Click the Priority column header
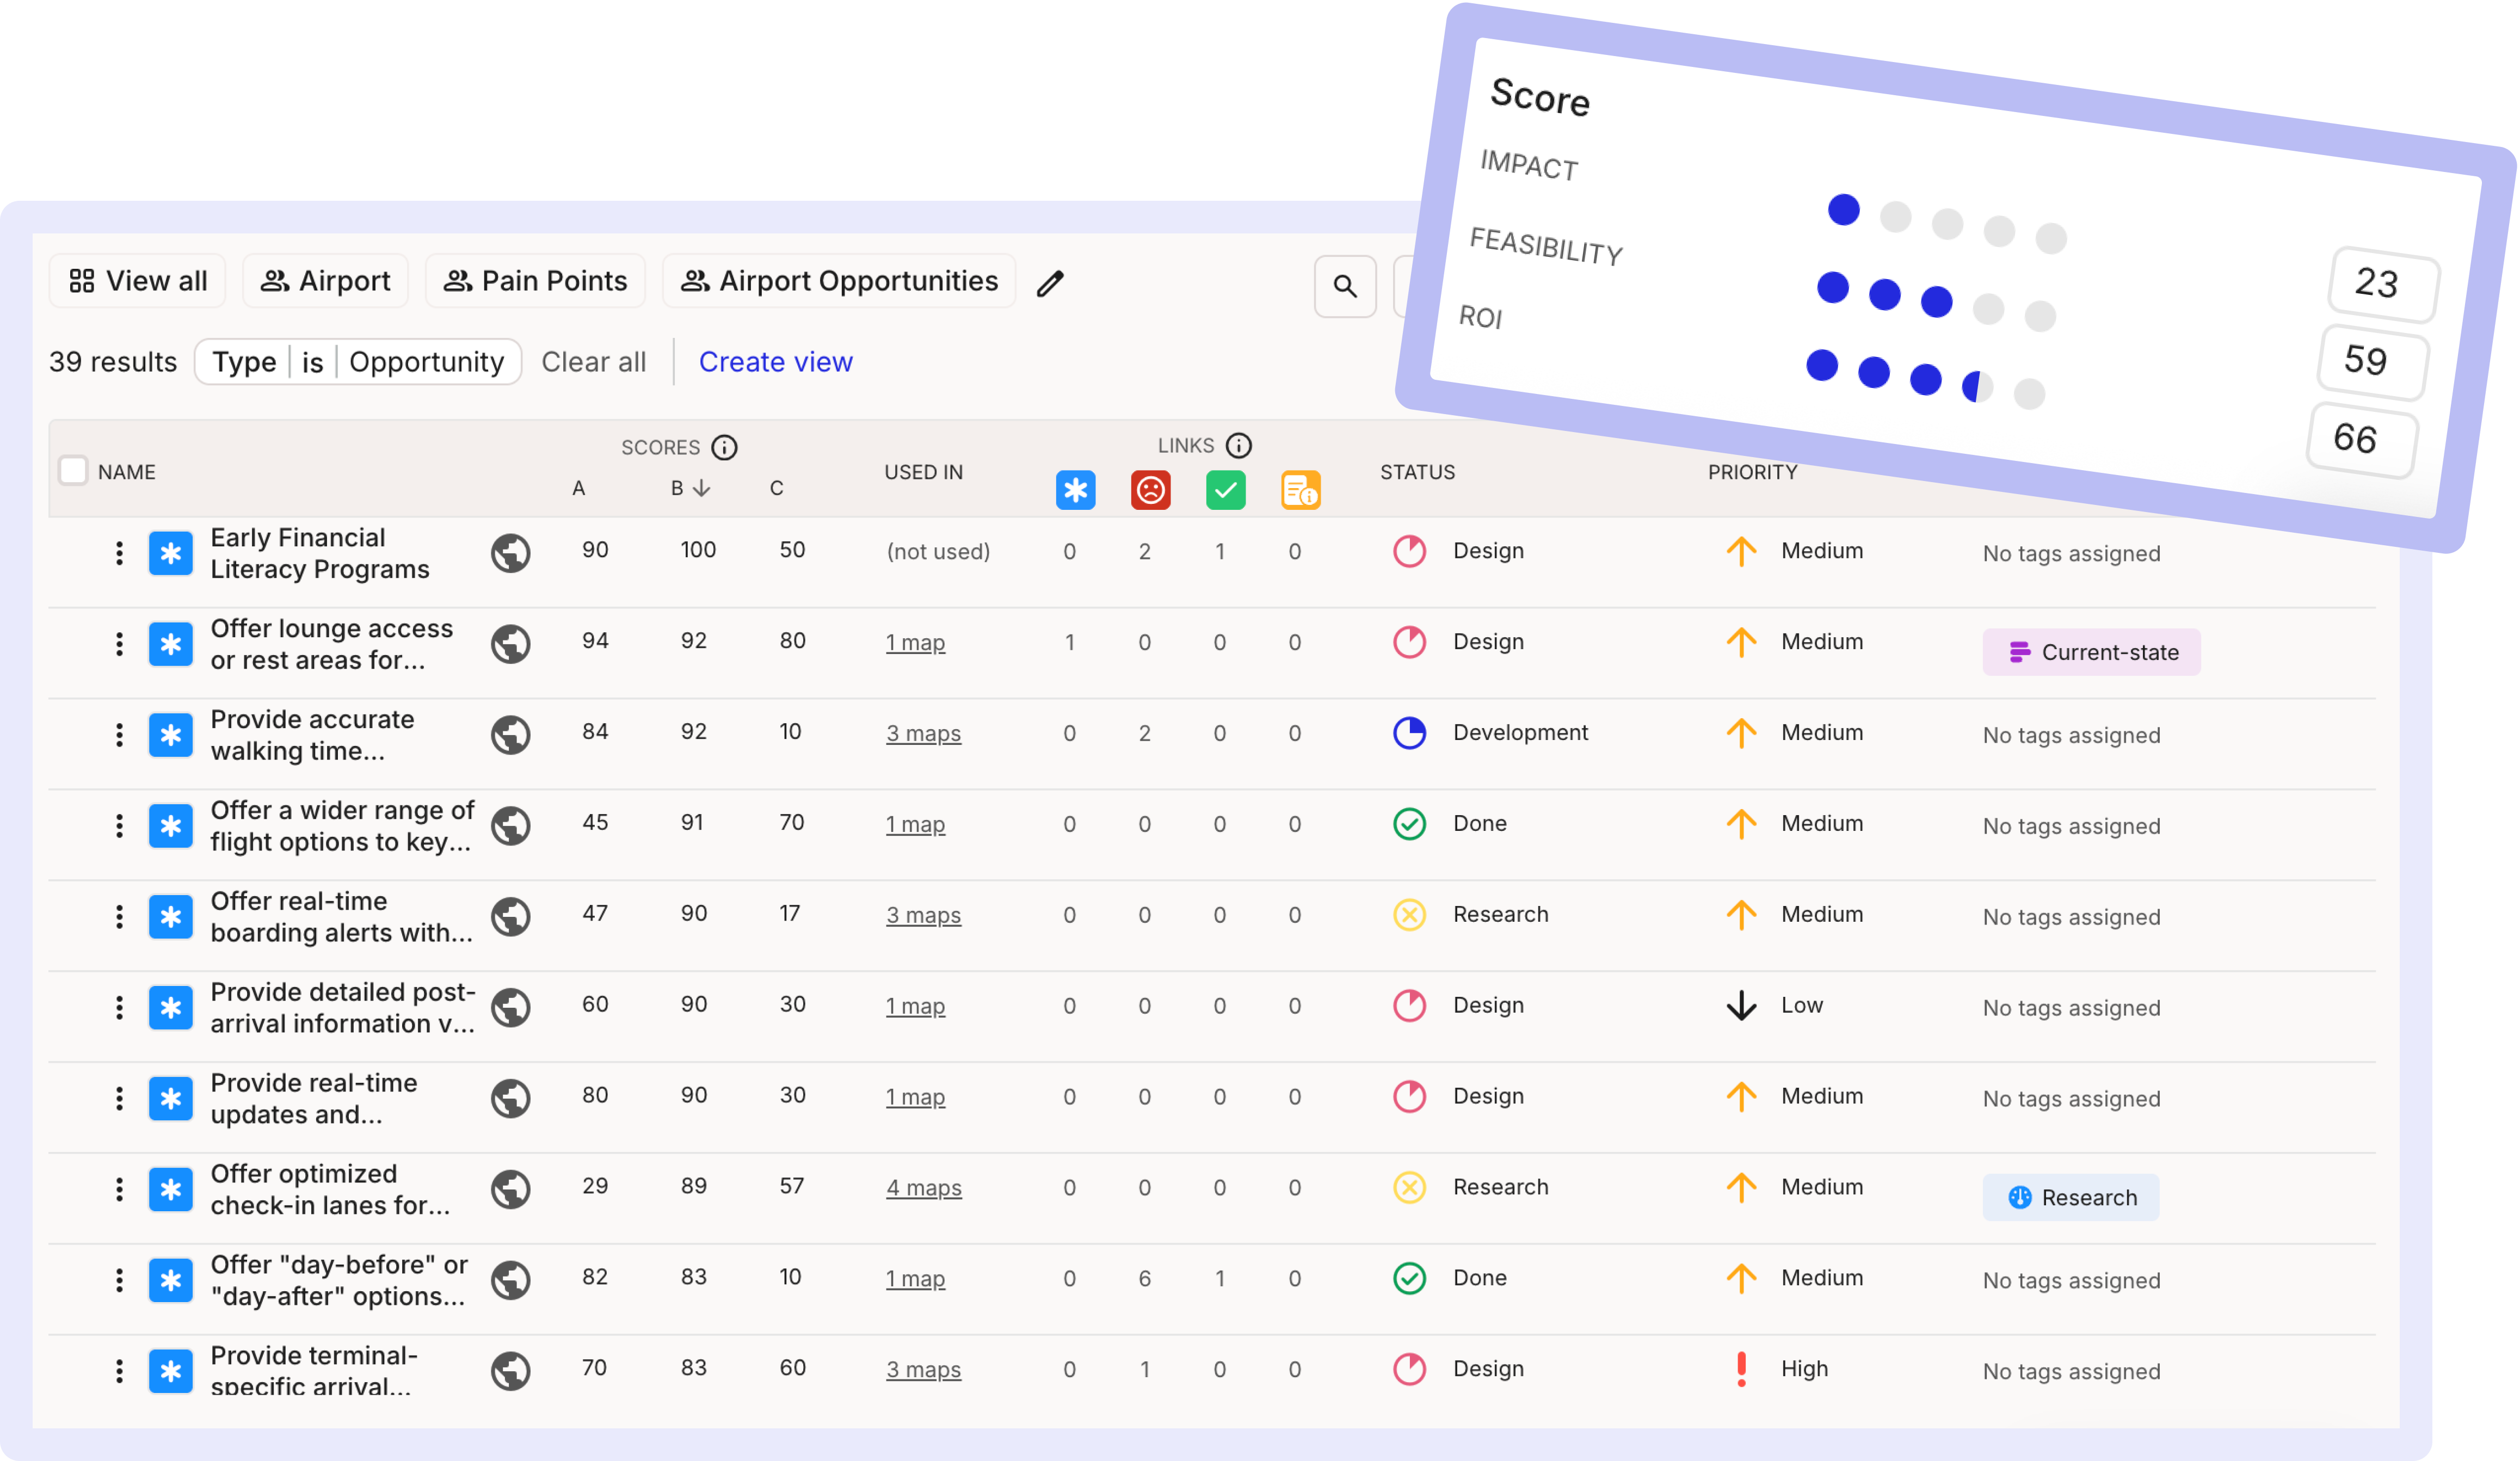 pyautogui.click(x=1752, y=472)
